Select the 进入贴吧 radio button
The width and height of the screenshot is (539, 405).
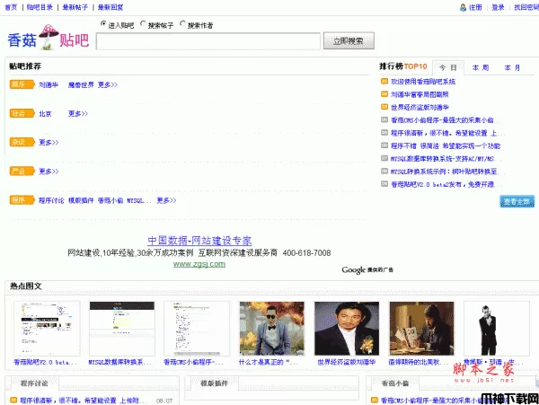click(x=102, y=24)
